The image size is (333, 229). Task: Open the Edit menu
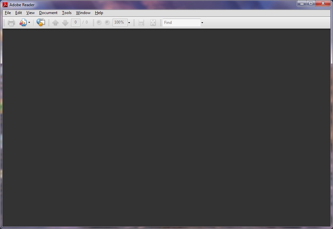[19, 13]
